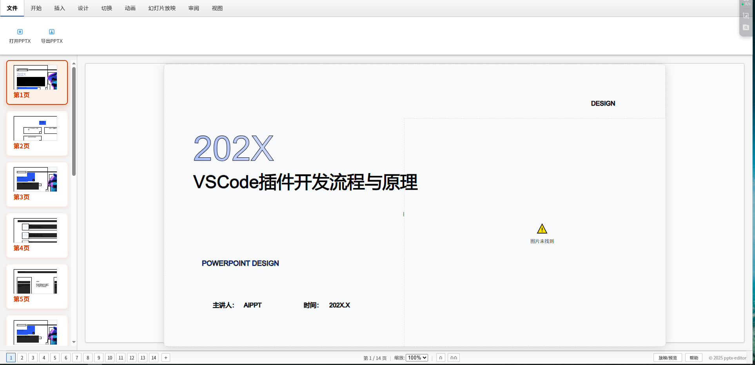Select the 第5页 slide thumbnail
Screen dimensions: 755x365
pyautogui.click(x=37, y=287)
